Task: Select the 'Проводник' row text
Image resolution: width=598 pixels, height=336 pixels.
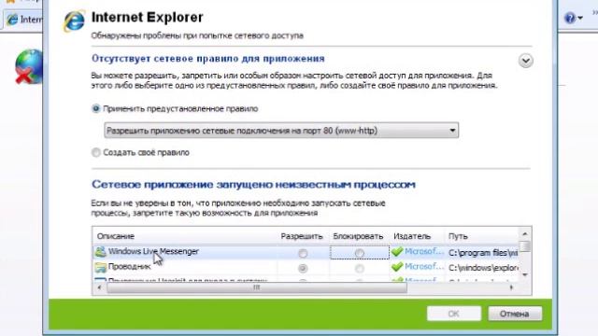Action: [129, 267]
